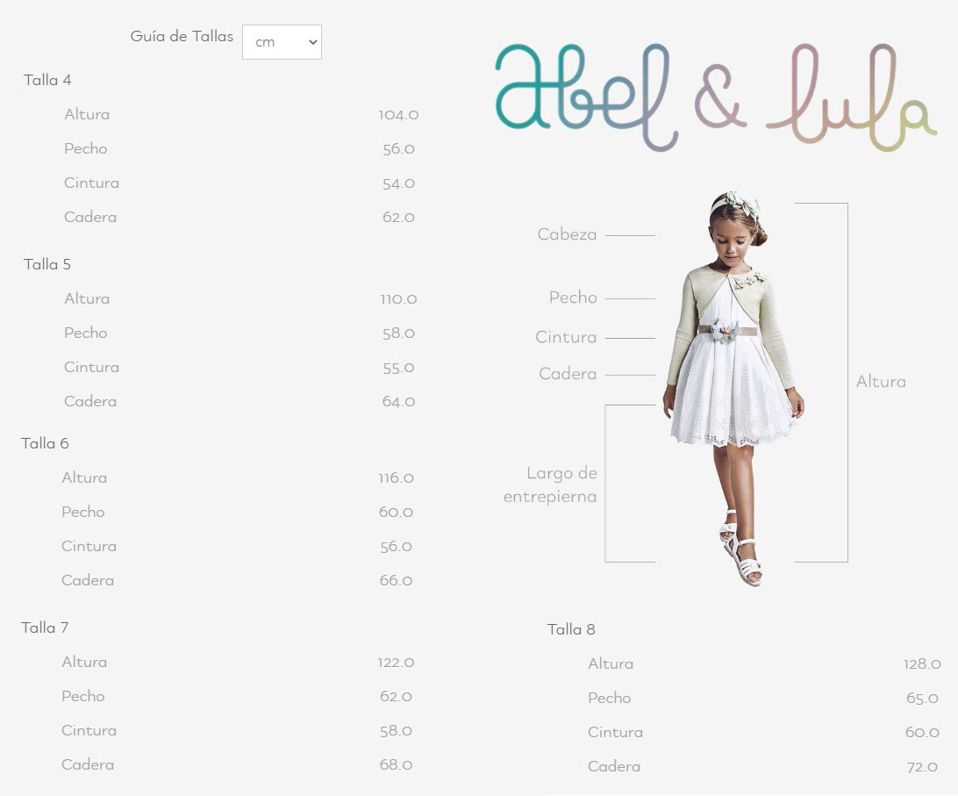Click Talla 8 Cintura value 60.0

tap(922, 733)
